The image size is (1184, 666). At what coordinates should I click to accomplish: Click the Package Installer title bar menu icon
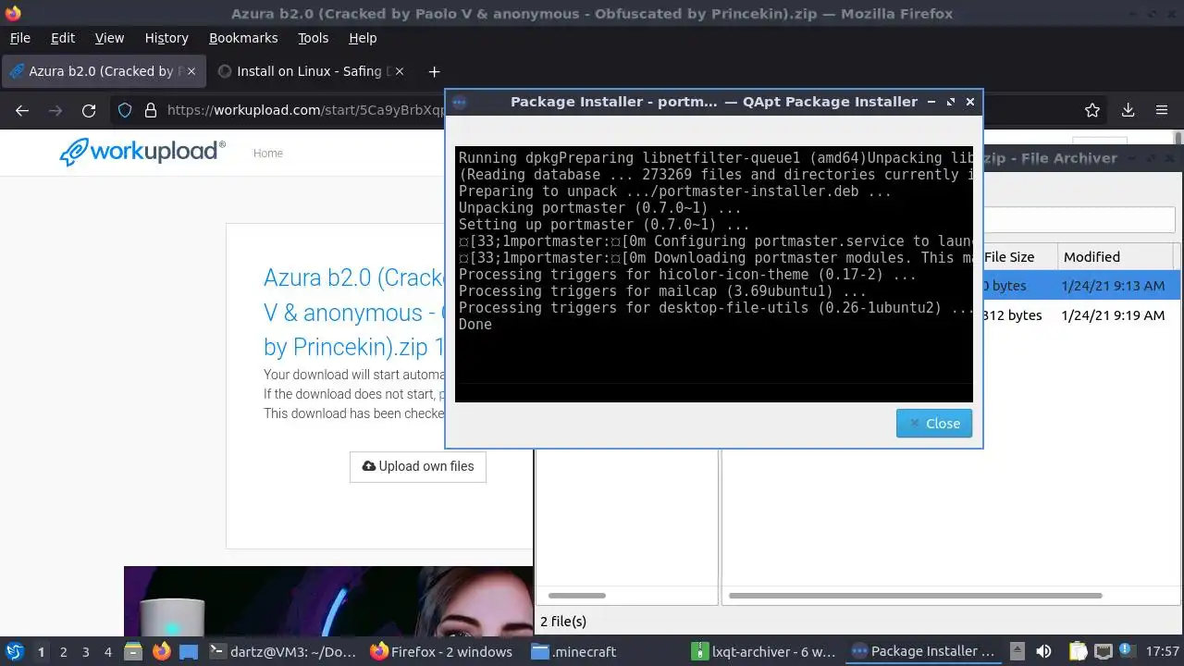[460, 102]
